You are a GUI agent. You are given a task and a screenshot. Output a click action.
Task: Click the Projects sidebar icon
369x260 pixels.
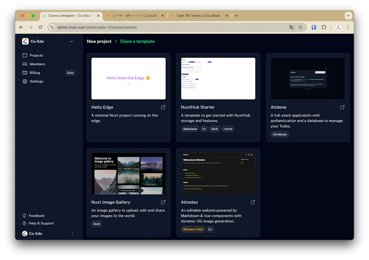pos(25,55)
